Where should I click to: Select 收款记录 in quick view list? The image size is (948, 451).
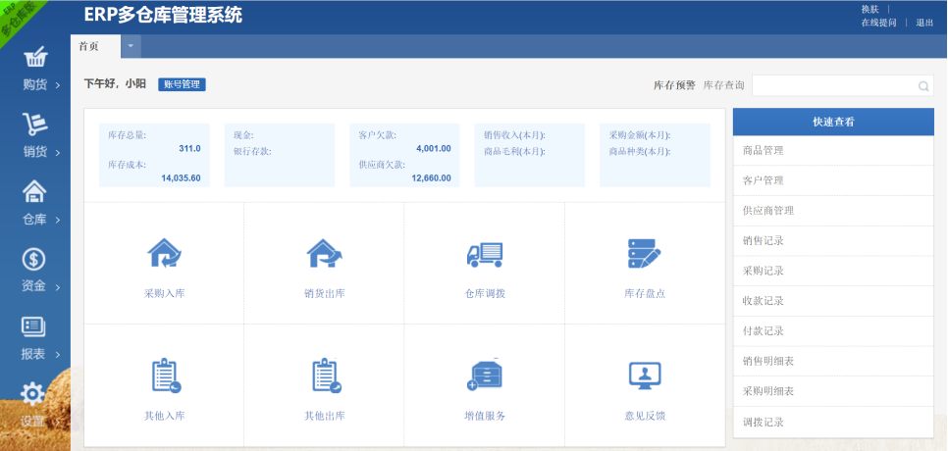pyautogui.click(x=833, y=301)
